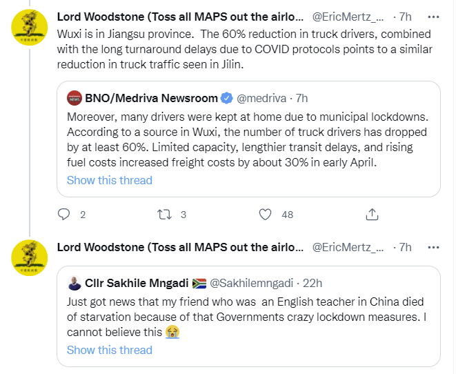The width and height of the screenshot is (456, 374).
Task: Click the BNO/Medriva verified badge
Action: point(226,98)
